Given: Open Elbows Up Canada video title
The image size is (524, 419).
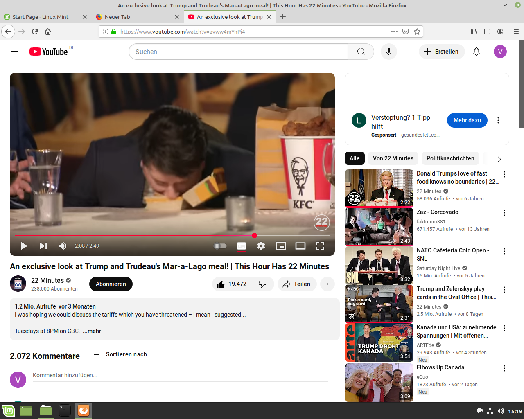Looking at the screenshot, I should coord(440,367).
